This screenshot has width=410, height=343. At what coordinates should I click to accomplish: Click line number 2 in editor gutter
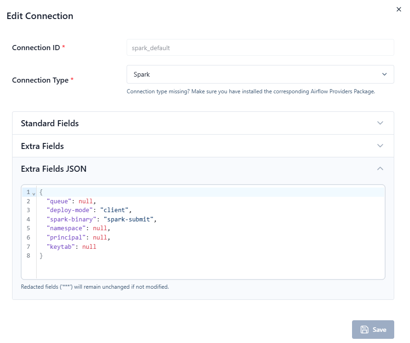(28, 201)
